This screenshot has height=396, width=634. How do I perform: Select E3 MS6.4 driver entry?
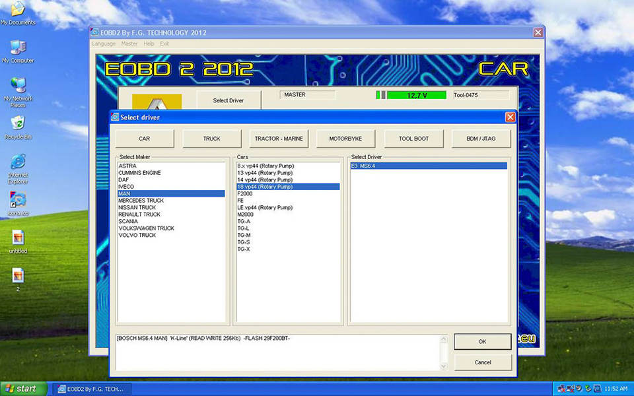click(364, 166)
